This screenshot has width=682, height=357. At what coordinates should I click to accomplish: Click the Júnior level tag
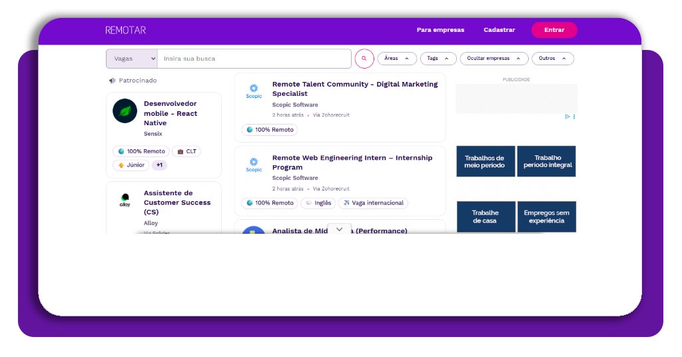pos(131,165)
